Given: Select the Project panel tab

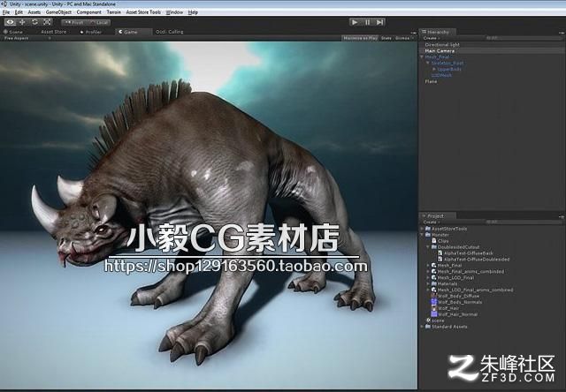Looking at the screenshot, I should pos(436,215).
